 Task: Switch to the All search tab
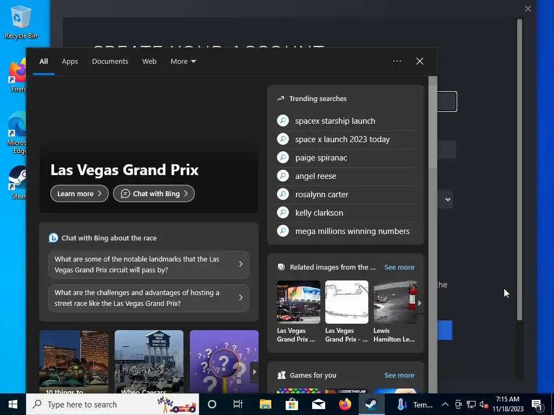(43, 62)
